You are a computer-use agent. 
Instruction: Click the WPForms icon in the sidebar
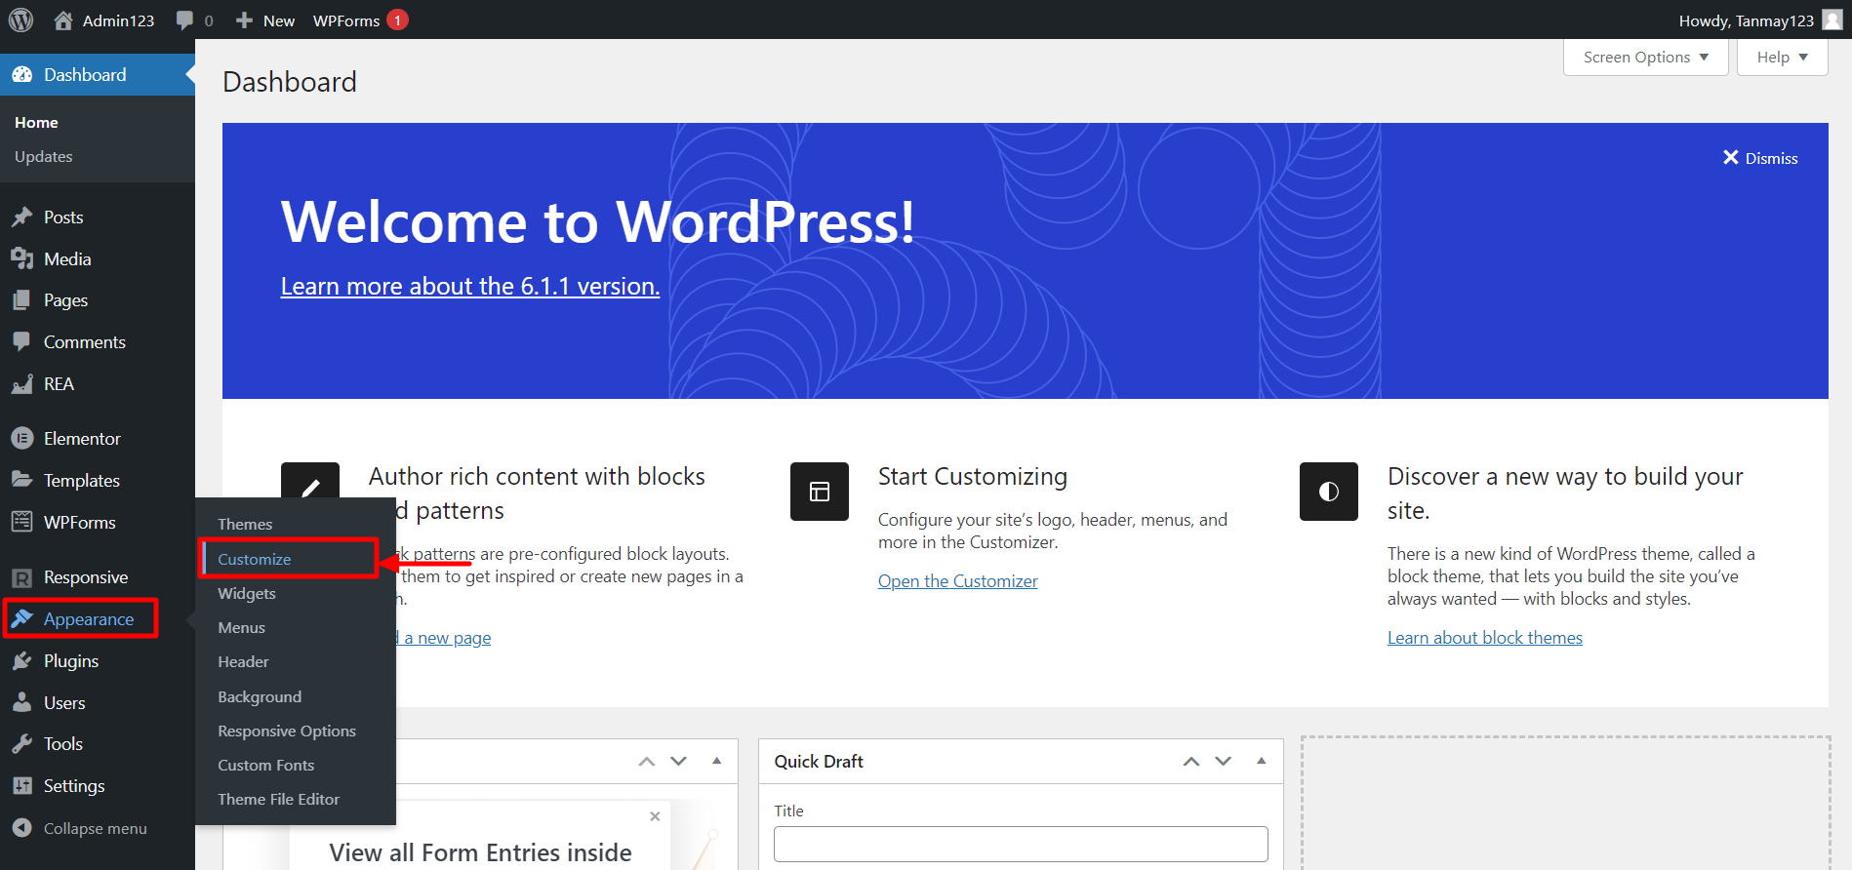[22, 522]
